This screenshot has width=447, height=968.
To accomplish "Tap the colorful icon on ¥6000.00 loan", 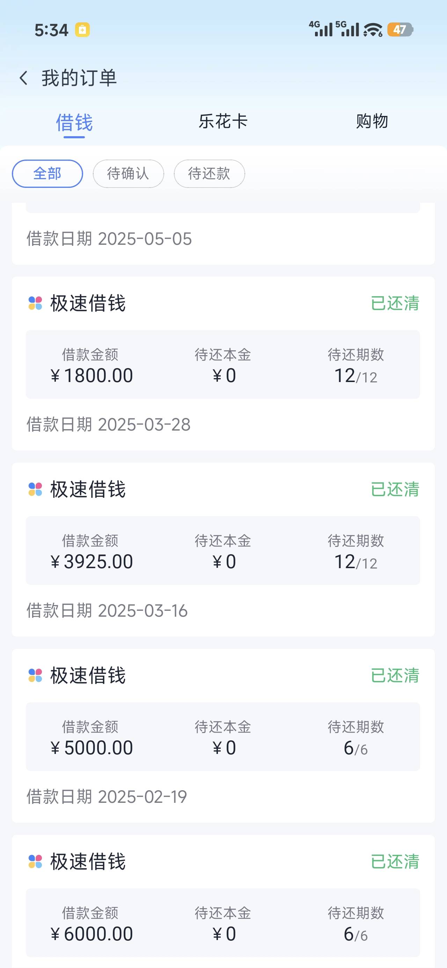I will 35,861.
